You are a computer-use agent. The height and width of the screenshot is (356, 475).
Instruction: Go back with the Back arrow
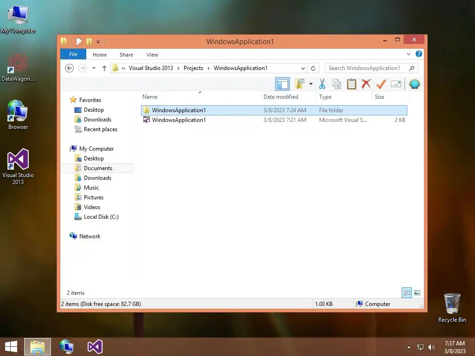click(x=70, y=68)
